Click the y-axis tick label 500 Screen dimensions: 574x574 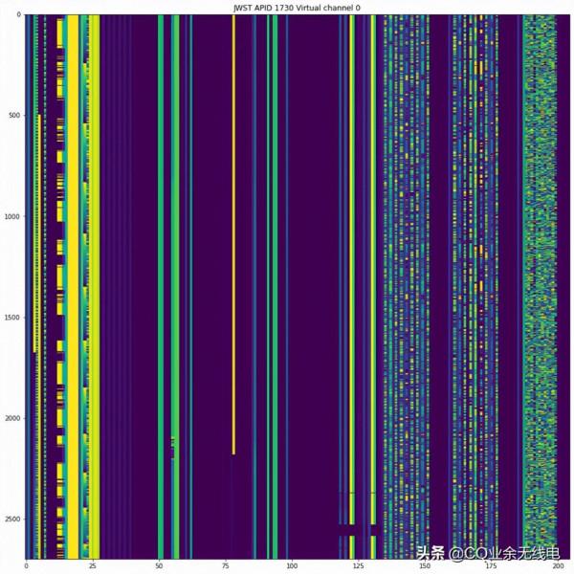pyautogui.click(x=11, y=116)
